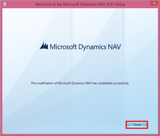The height and width of the screenshot is (136, 160).
Task: Click the Close button in the dialog
Action: pos(137,125)
